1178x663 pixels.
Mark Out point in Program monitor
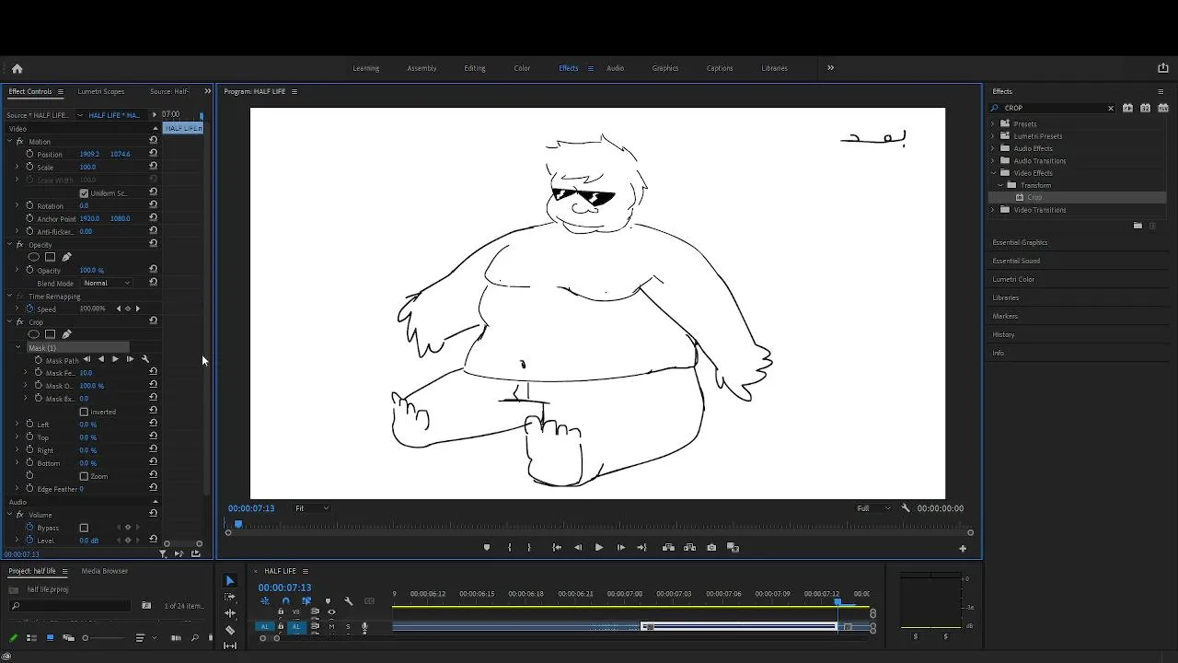(528, 548)
